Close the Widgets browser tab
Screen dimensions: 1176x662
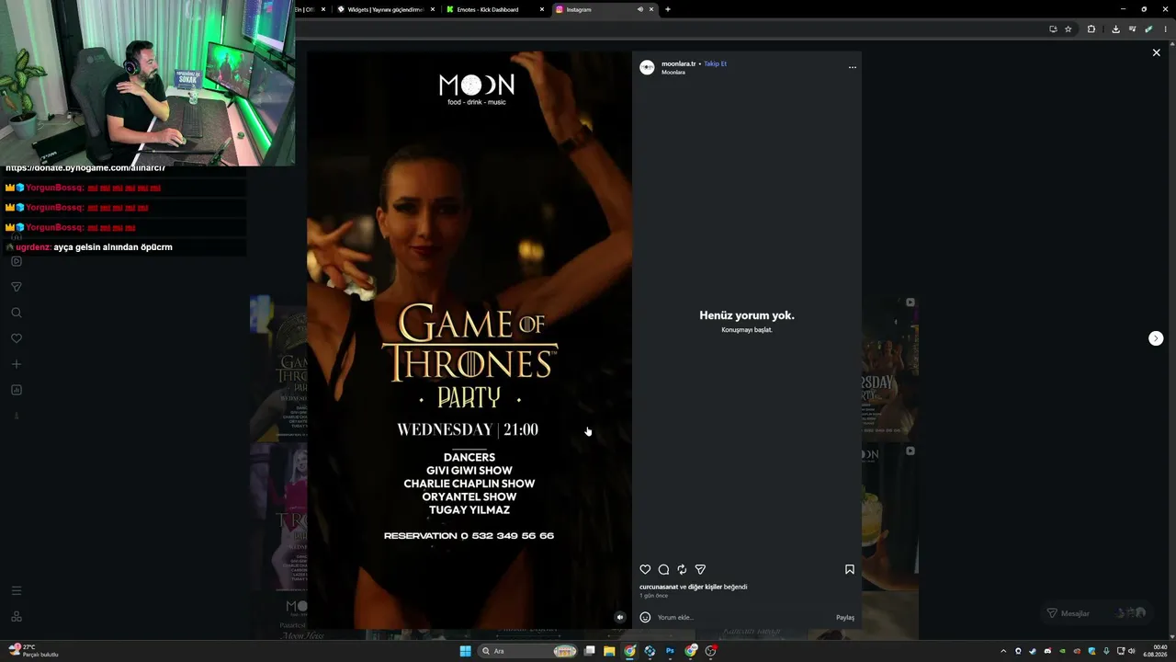433,9
